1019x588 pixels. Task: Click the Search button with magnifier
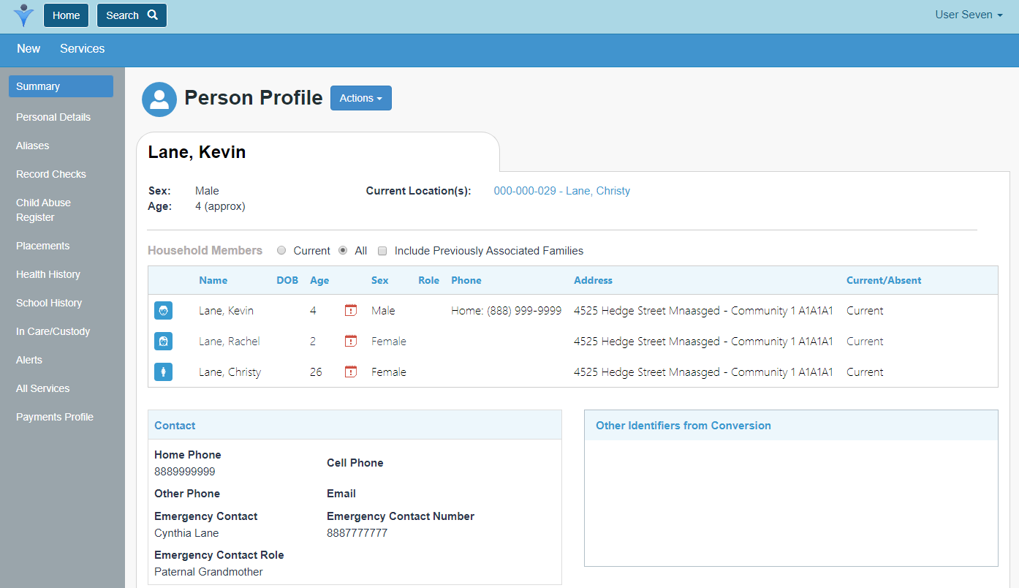pyautogui.click(x=132, y=15)
